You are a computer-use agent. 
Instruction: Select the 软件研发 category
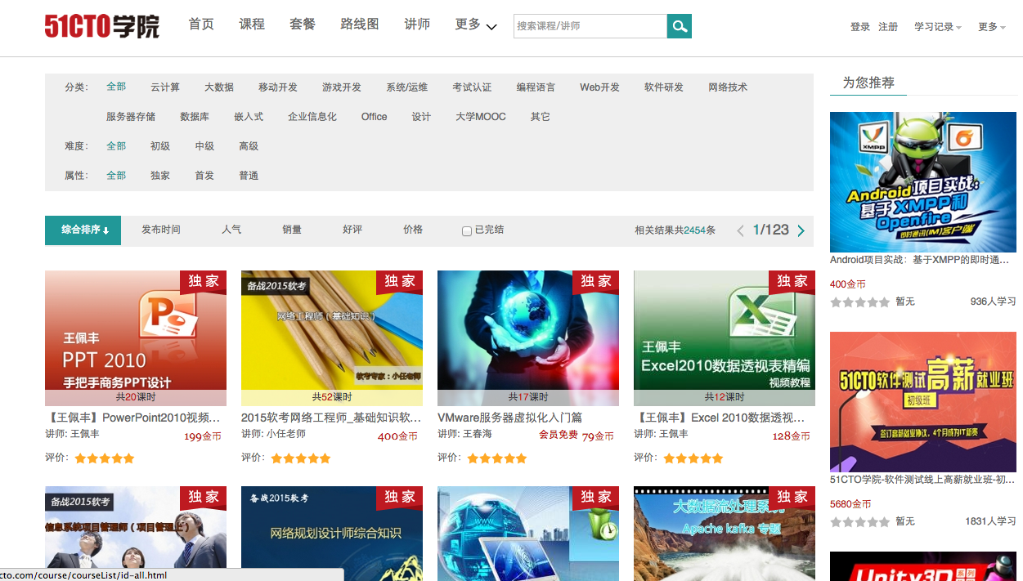(664, 87)
